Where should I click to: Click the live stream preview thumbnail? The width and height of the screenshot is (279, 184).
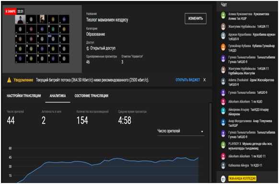pos(42,39)
